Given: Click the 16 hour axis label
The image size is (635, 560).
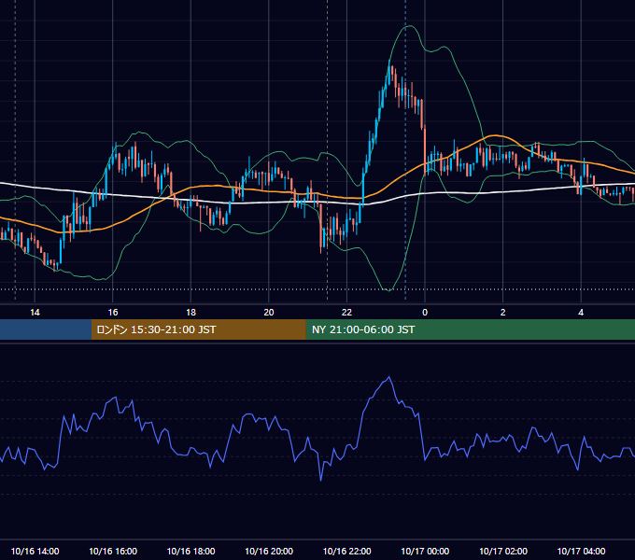Looking at the screenshot, I should point(113,313).
